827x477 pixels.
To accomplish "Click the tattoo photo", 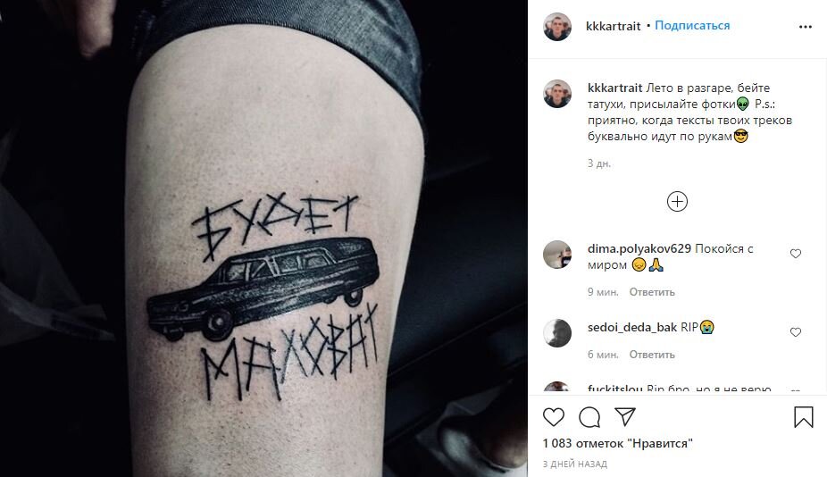I will (263, 238).
